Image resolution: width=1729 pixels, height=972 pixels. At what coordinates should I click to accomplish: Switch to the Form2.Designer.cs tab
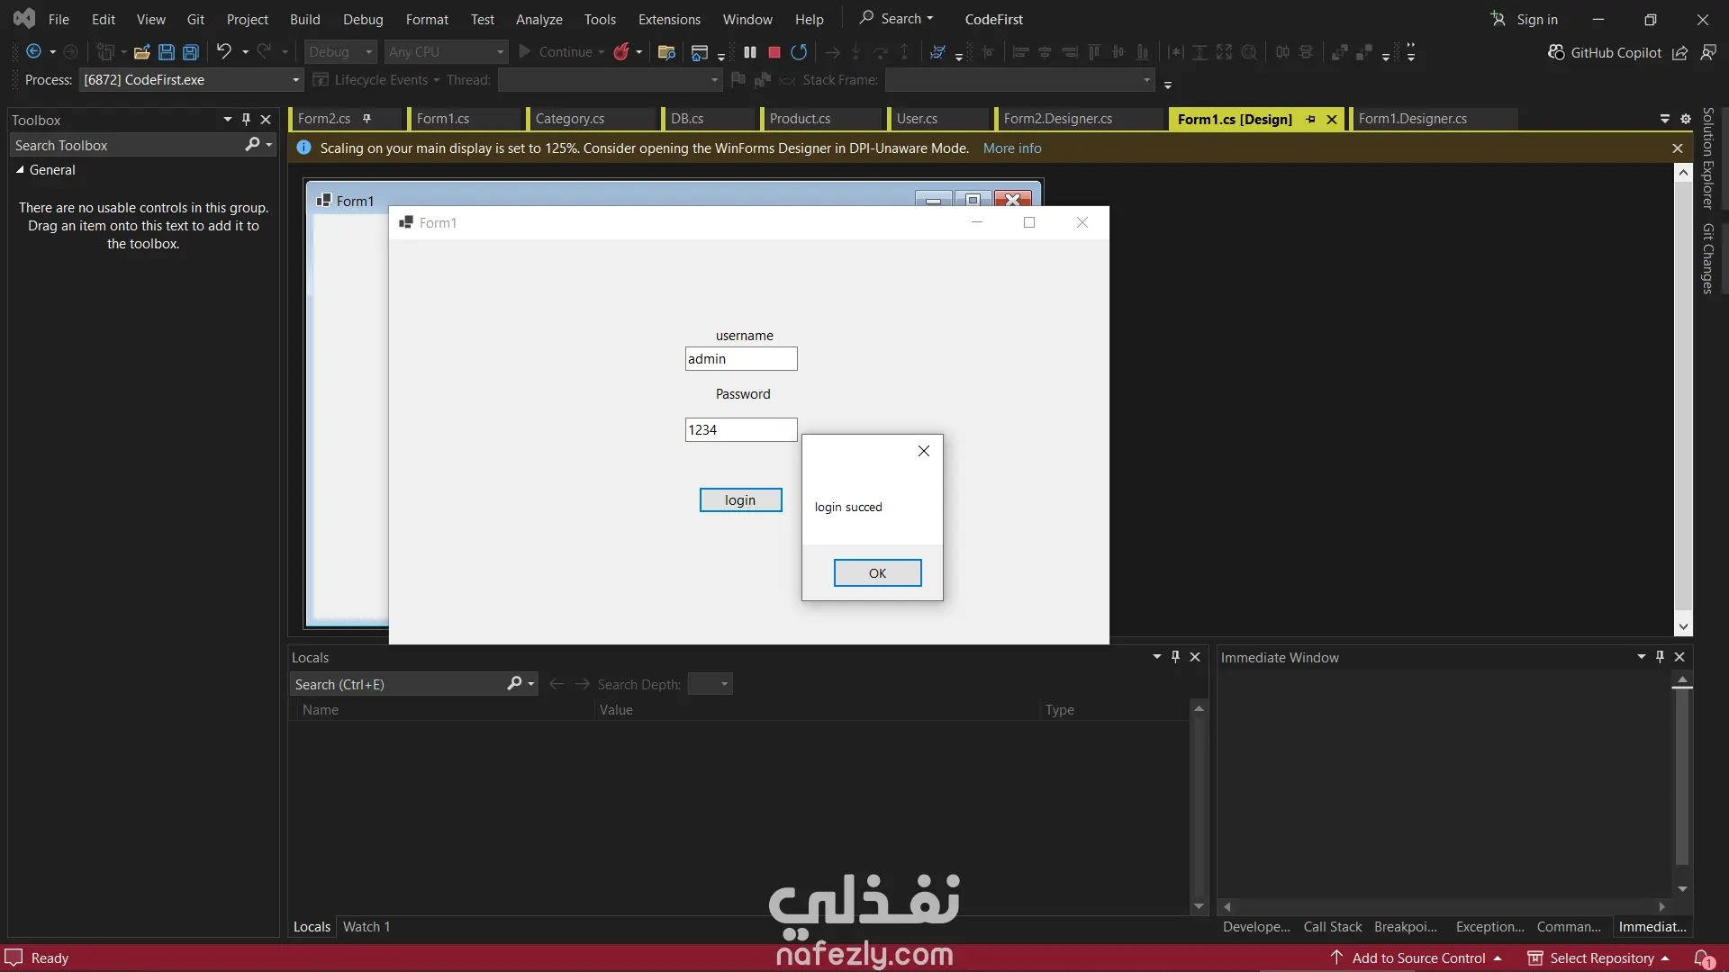pyautogui.click(x=1057, y=119)
